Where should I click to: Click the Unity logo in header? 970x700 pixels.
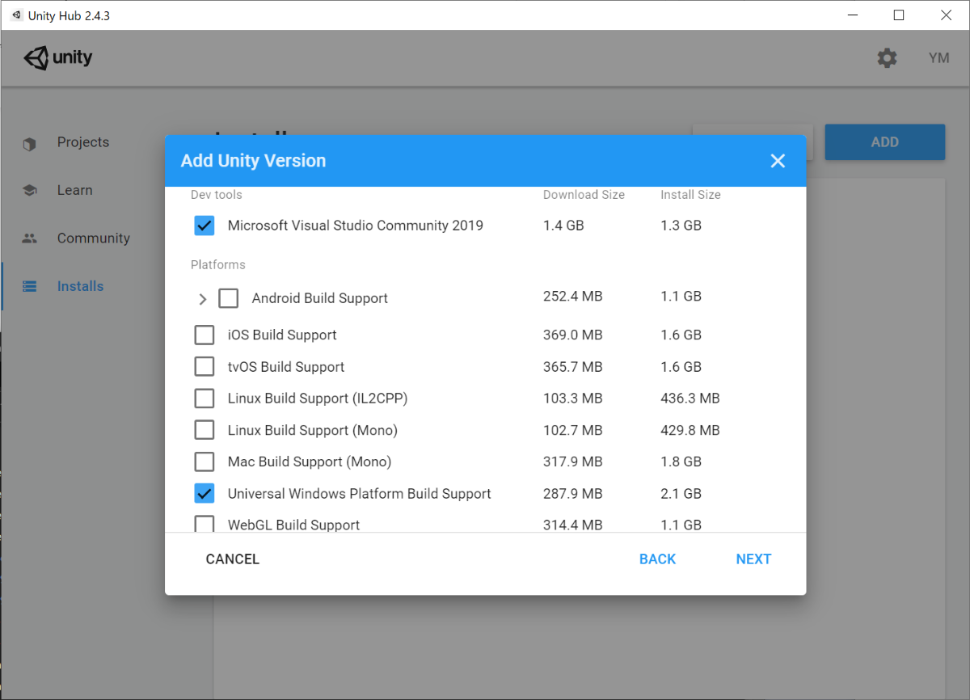click(58, 58)
